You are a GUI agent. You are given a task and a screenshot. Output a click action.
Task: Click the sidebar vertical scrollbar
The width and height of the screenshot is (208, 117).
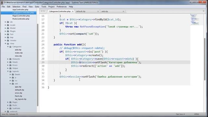38,65
